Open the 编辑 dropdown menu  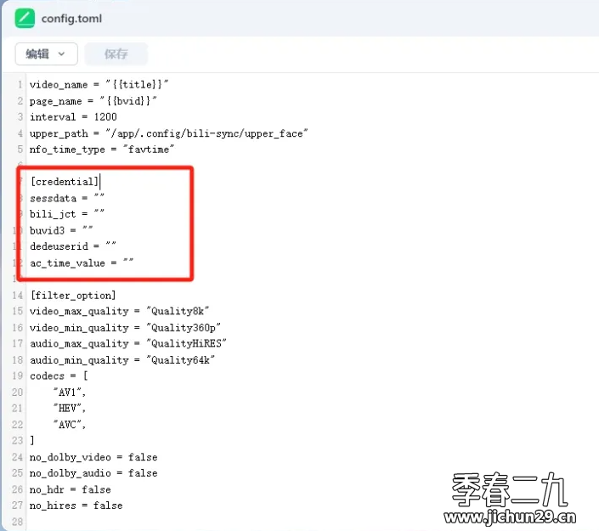coord(46,54)
